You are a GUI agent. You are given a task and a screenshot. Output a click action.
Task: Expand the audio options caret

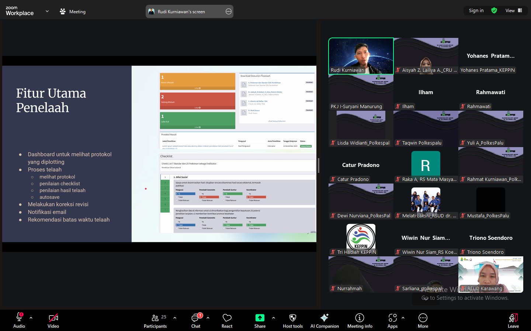[31, 318]
